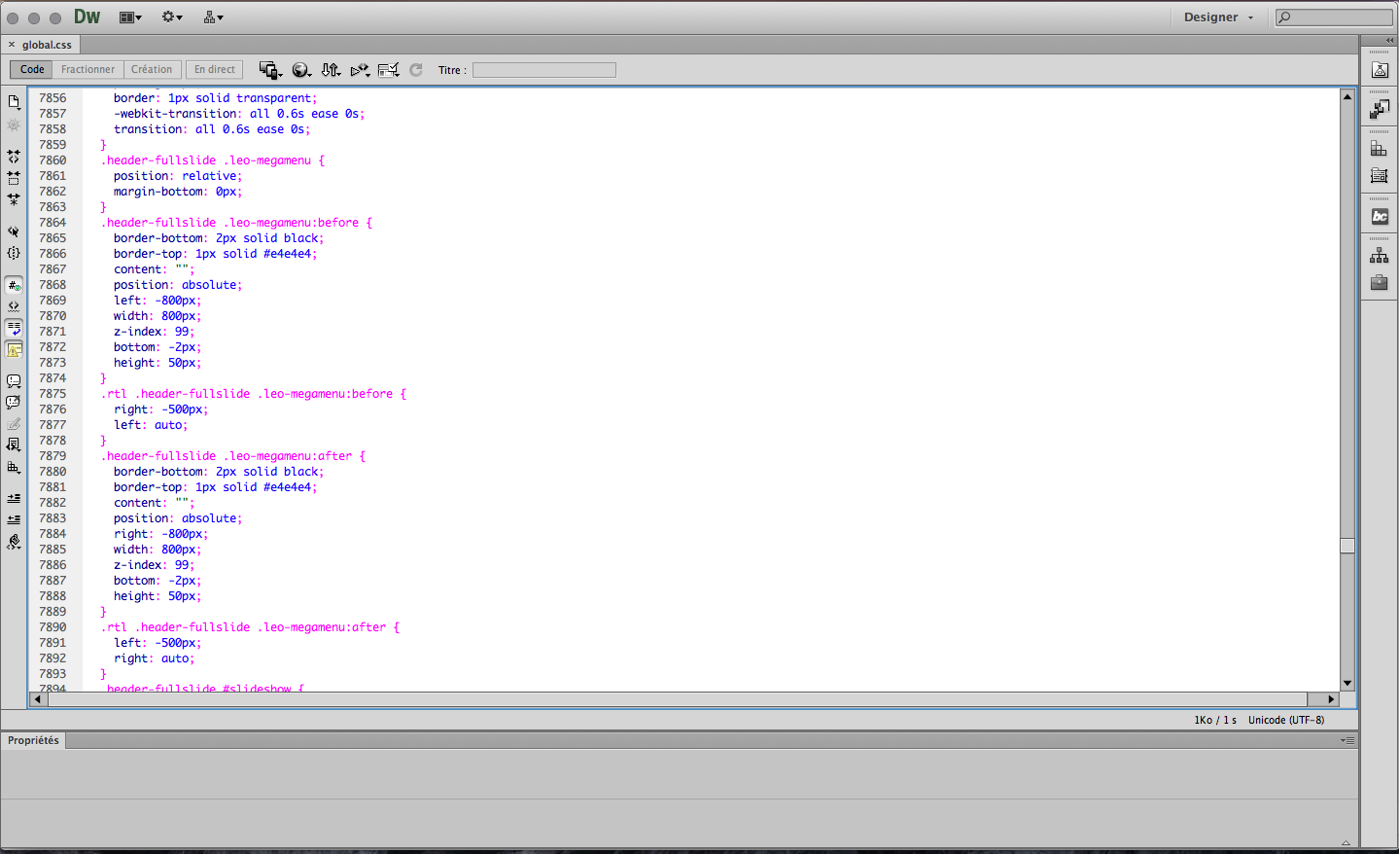The width and height of the screenshot is (1399, 854).
Task: Open the Layout dropdown in application bar
Action: click(x=130, y=18)
